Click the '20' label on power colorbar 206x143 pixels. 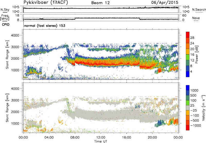pos(192,49)
